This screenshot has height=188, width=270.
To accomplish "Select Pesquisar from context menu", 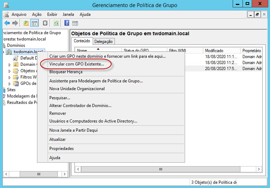I will (x=60, y=98).
